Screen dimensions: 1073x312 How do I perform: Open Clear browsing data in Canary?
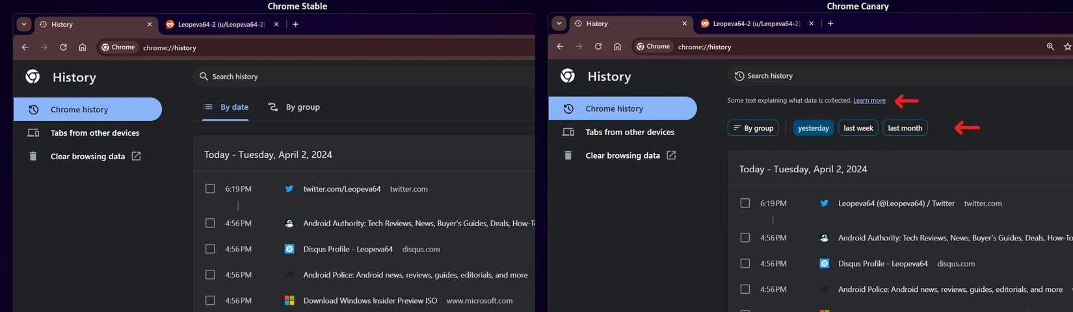pyautogui.click(x=623, y=155)
